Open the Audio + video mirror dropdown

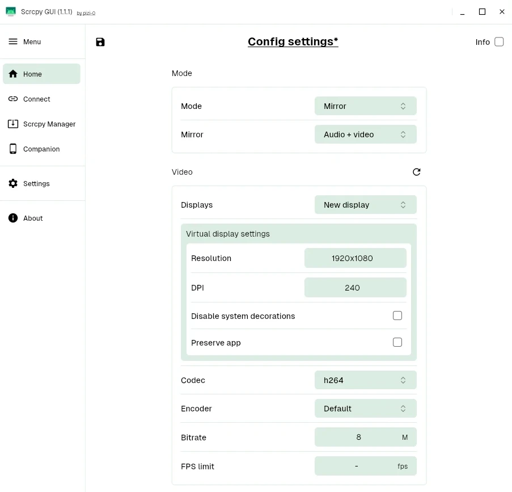(x=365, y=134)
